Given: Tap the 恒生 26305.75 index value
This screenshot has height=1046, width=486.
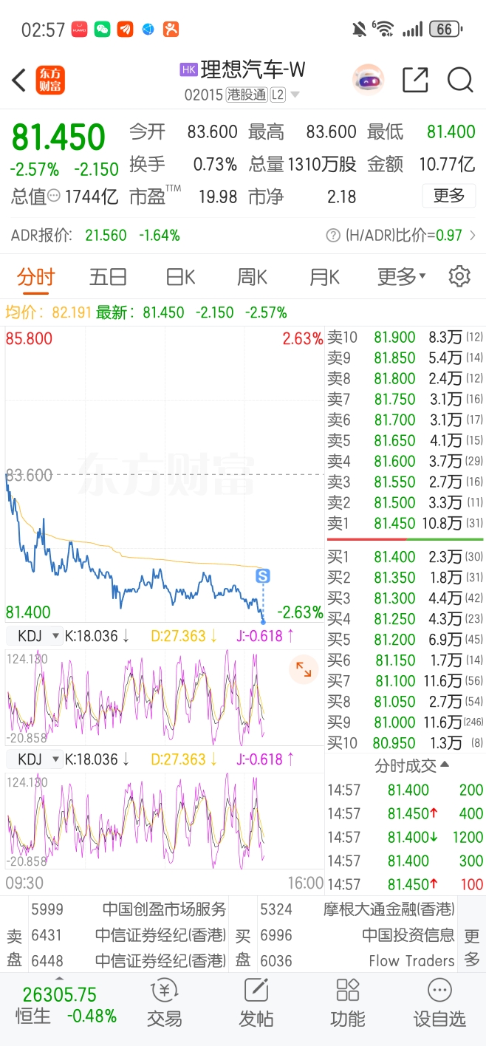Looking at the screenshot, I should click(x=60, y=994).
